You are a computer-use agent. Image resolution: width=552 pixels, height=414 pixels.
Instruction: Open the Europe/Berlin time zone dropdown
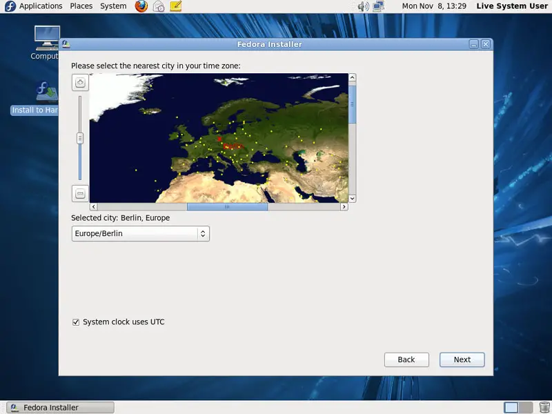pos(141,234)
